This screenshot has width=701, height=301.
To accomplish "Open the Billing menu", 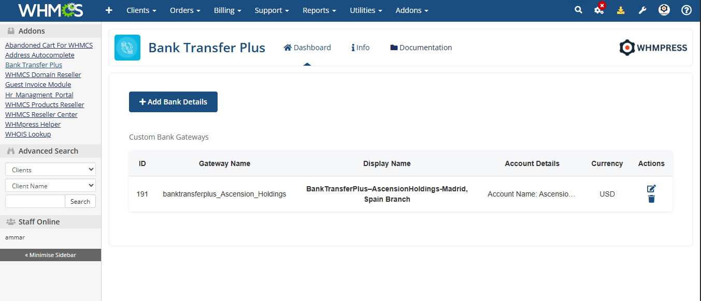I will [227, 10].
